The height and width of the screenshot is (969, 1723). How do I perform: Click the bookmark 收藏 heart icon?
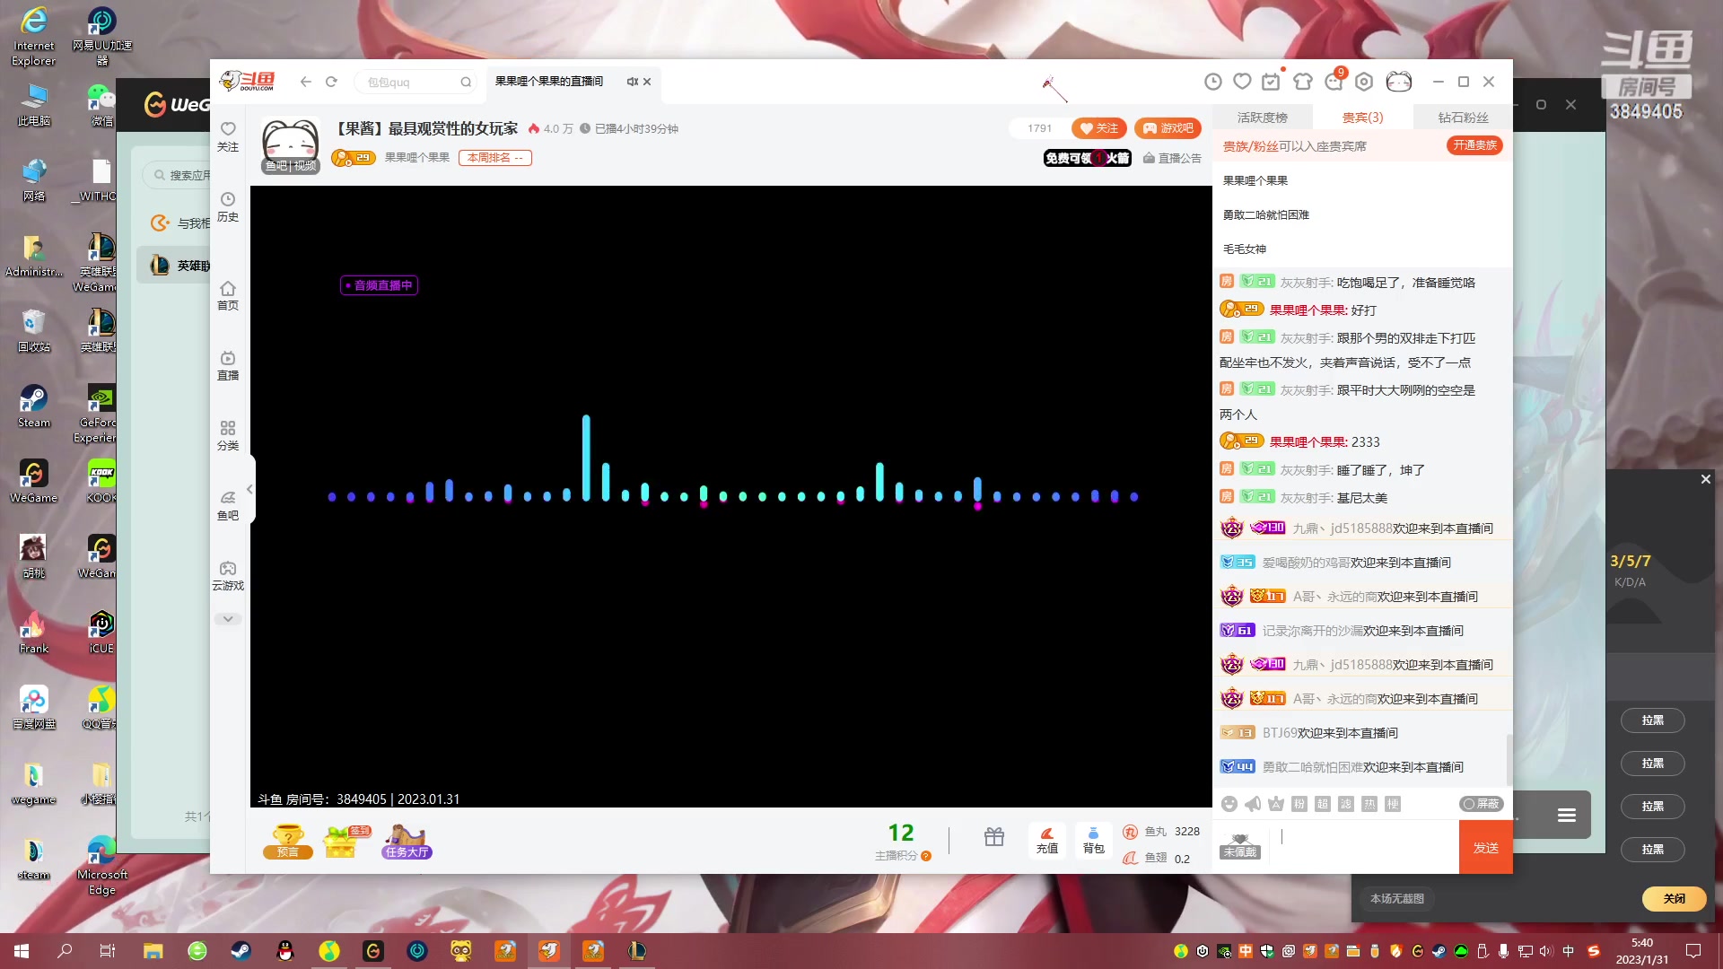(x=1243, y=81)
